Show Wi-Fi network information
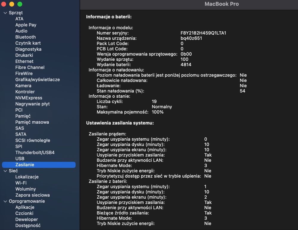 pos(21,183)
